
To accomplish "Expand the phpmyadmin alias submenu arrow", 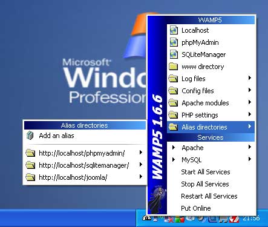I will click(x=141, y=153).
